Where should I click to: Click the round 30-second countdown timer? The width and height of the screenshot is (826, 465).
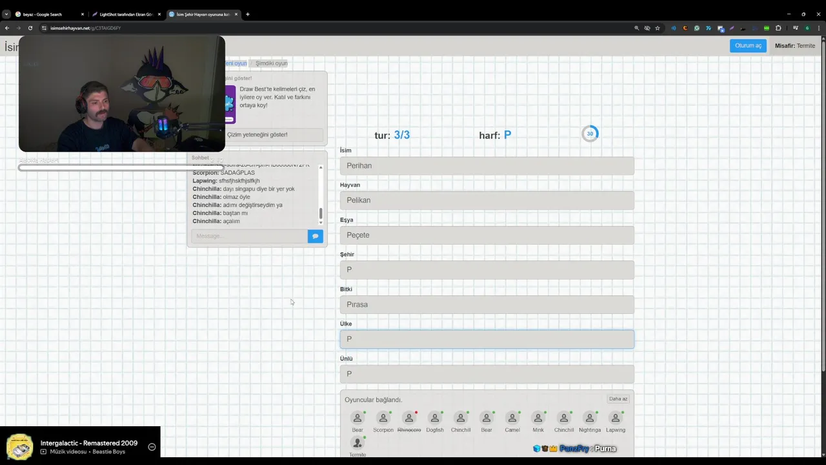coord(590,134)
